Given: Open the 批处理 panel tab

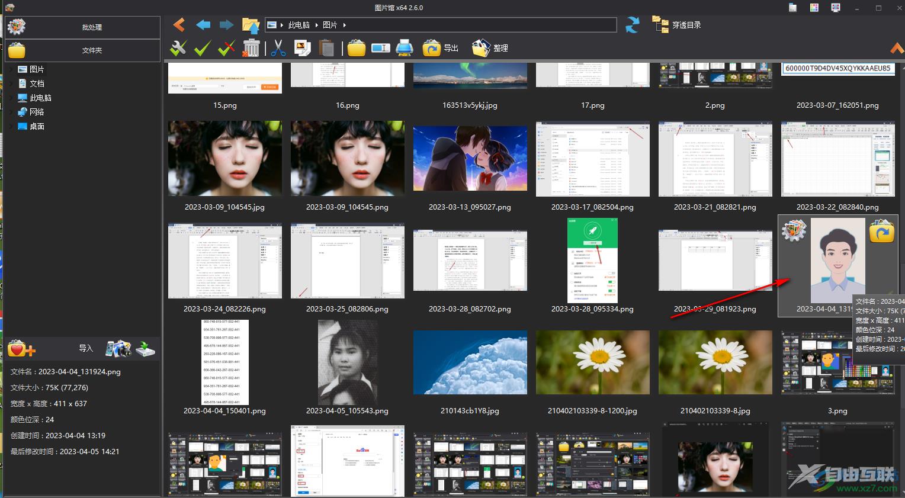Looking at the screenshot, I should tap(83, 27).
